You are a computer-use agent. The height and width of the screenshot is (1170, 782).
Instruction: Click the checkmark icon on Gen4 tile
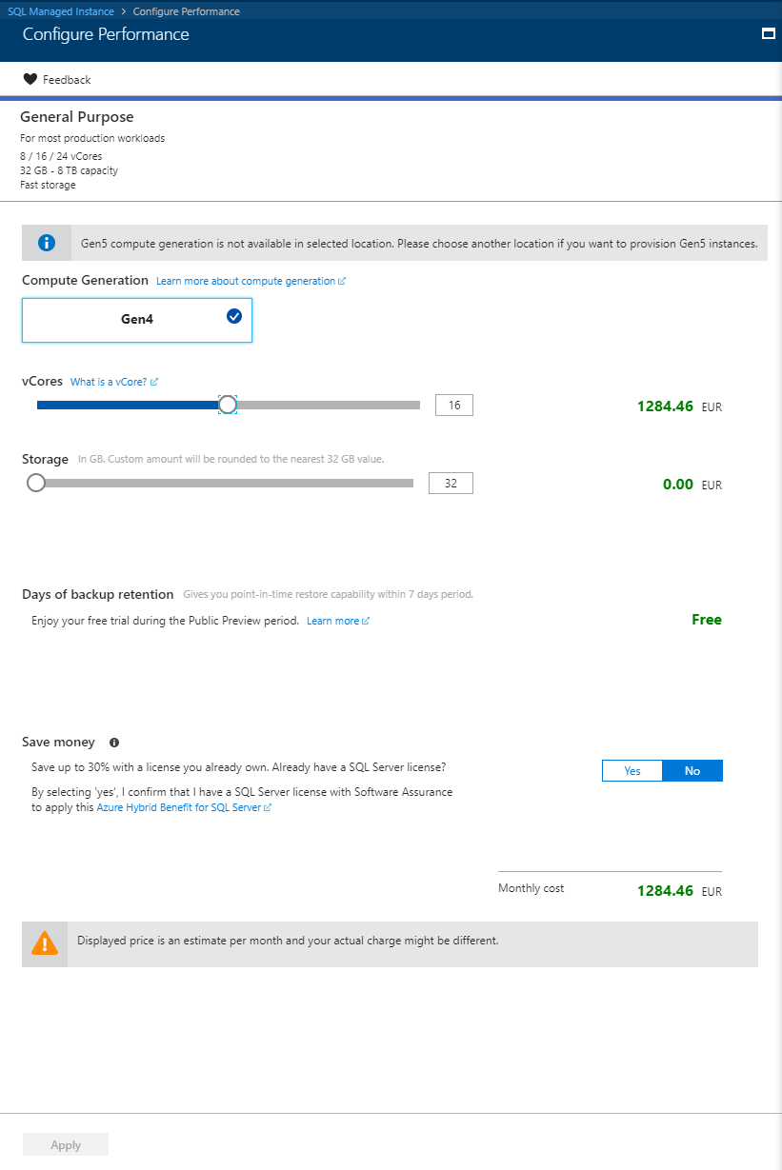tap(234, 317)
